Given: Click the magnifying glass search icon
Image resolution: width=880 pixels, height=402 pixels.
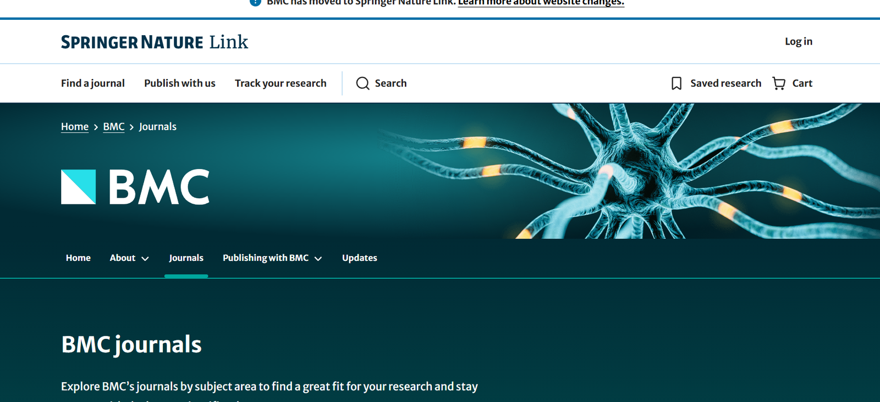Looking at the screenshot, I should coord(362,83).
